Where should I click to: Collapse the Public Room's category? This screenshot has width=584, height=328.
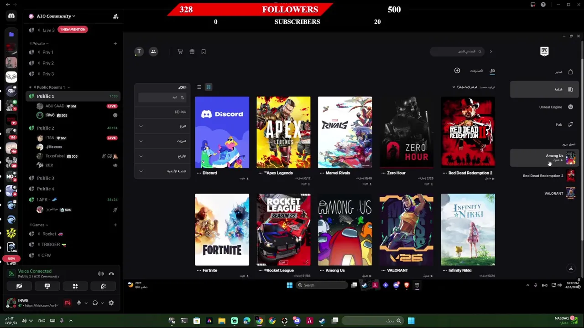pyautogui.click(x=49, y=87)
